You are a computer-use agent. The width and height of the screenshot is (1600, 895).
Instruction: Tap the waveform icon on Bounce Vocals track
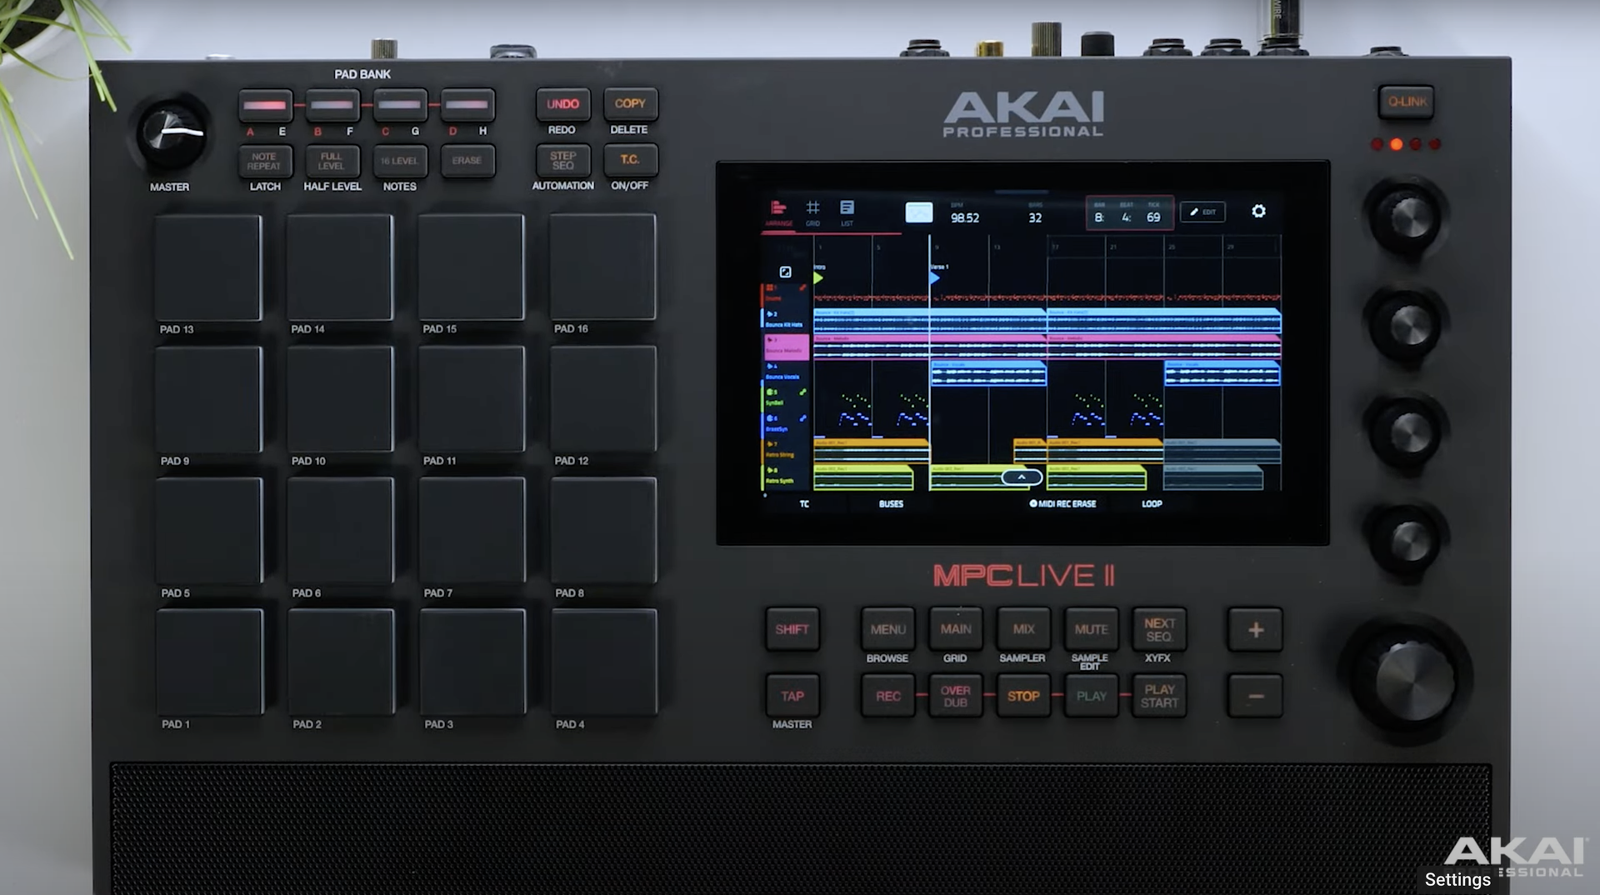click(769, 365)
